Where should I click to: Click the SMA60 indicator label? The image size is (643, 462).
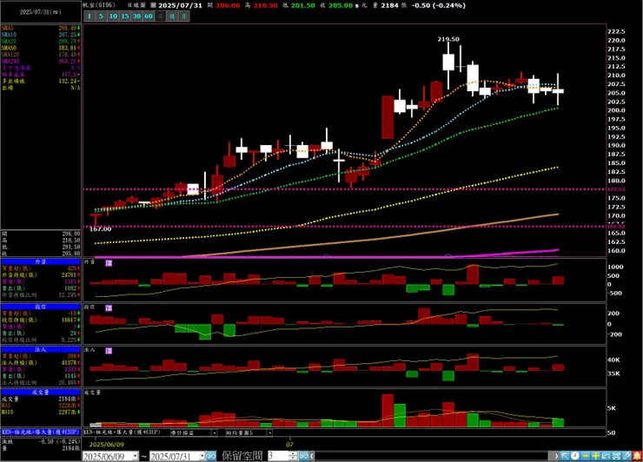(x=9, y=48)
